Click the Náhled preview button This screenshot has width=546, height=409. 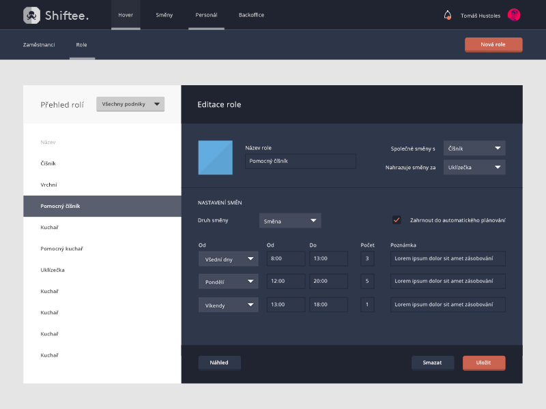[219, 363]
